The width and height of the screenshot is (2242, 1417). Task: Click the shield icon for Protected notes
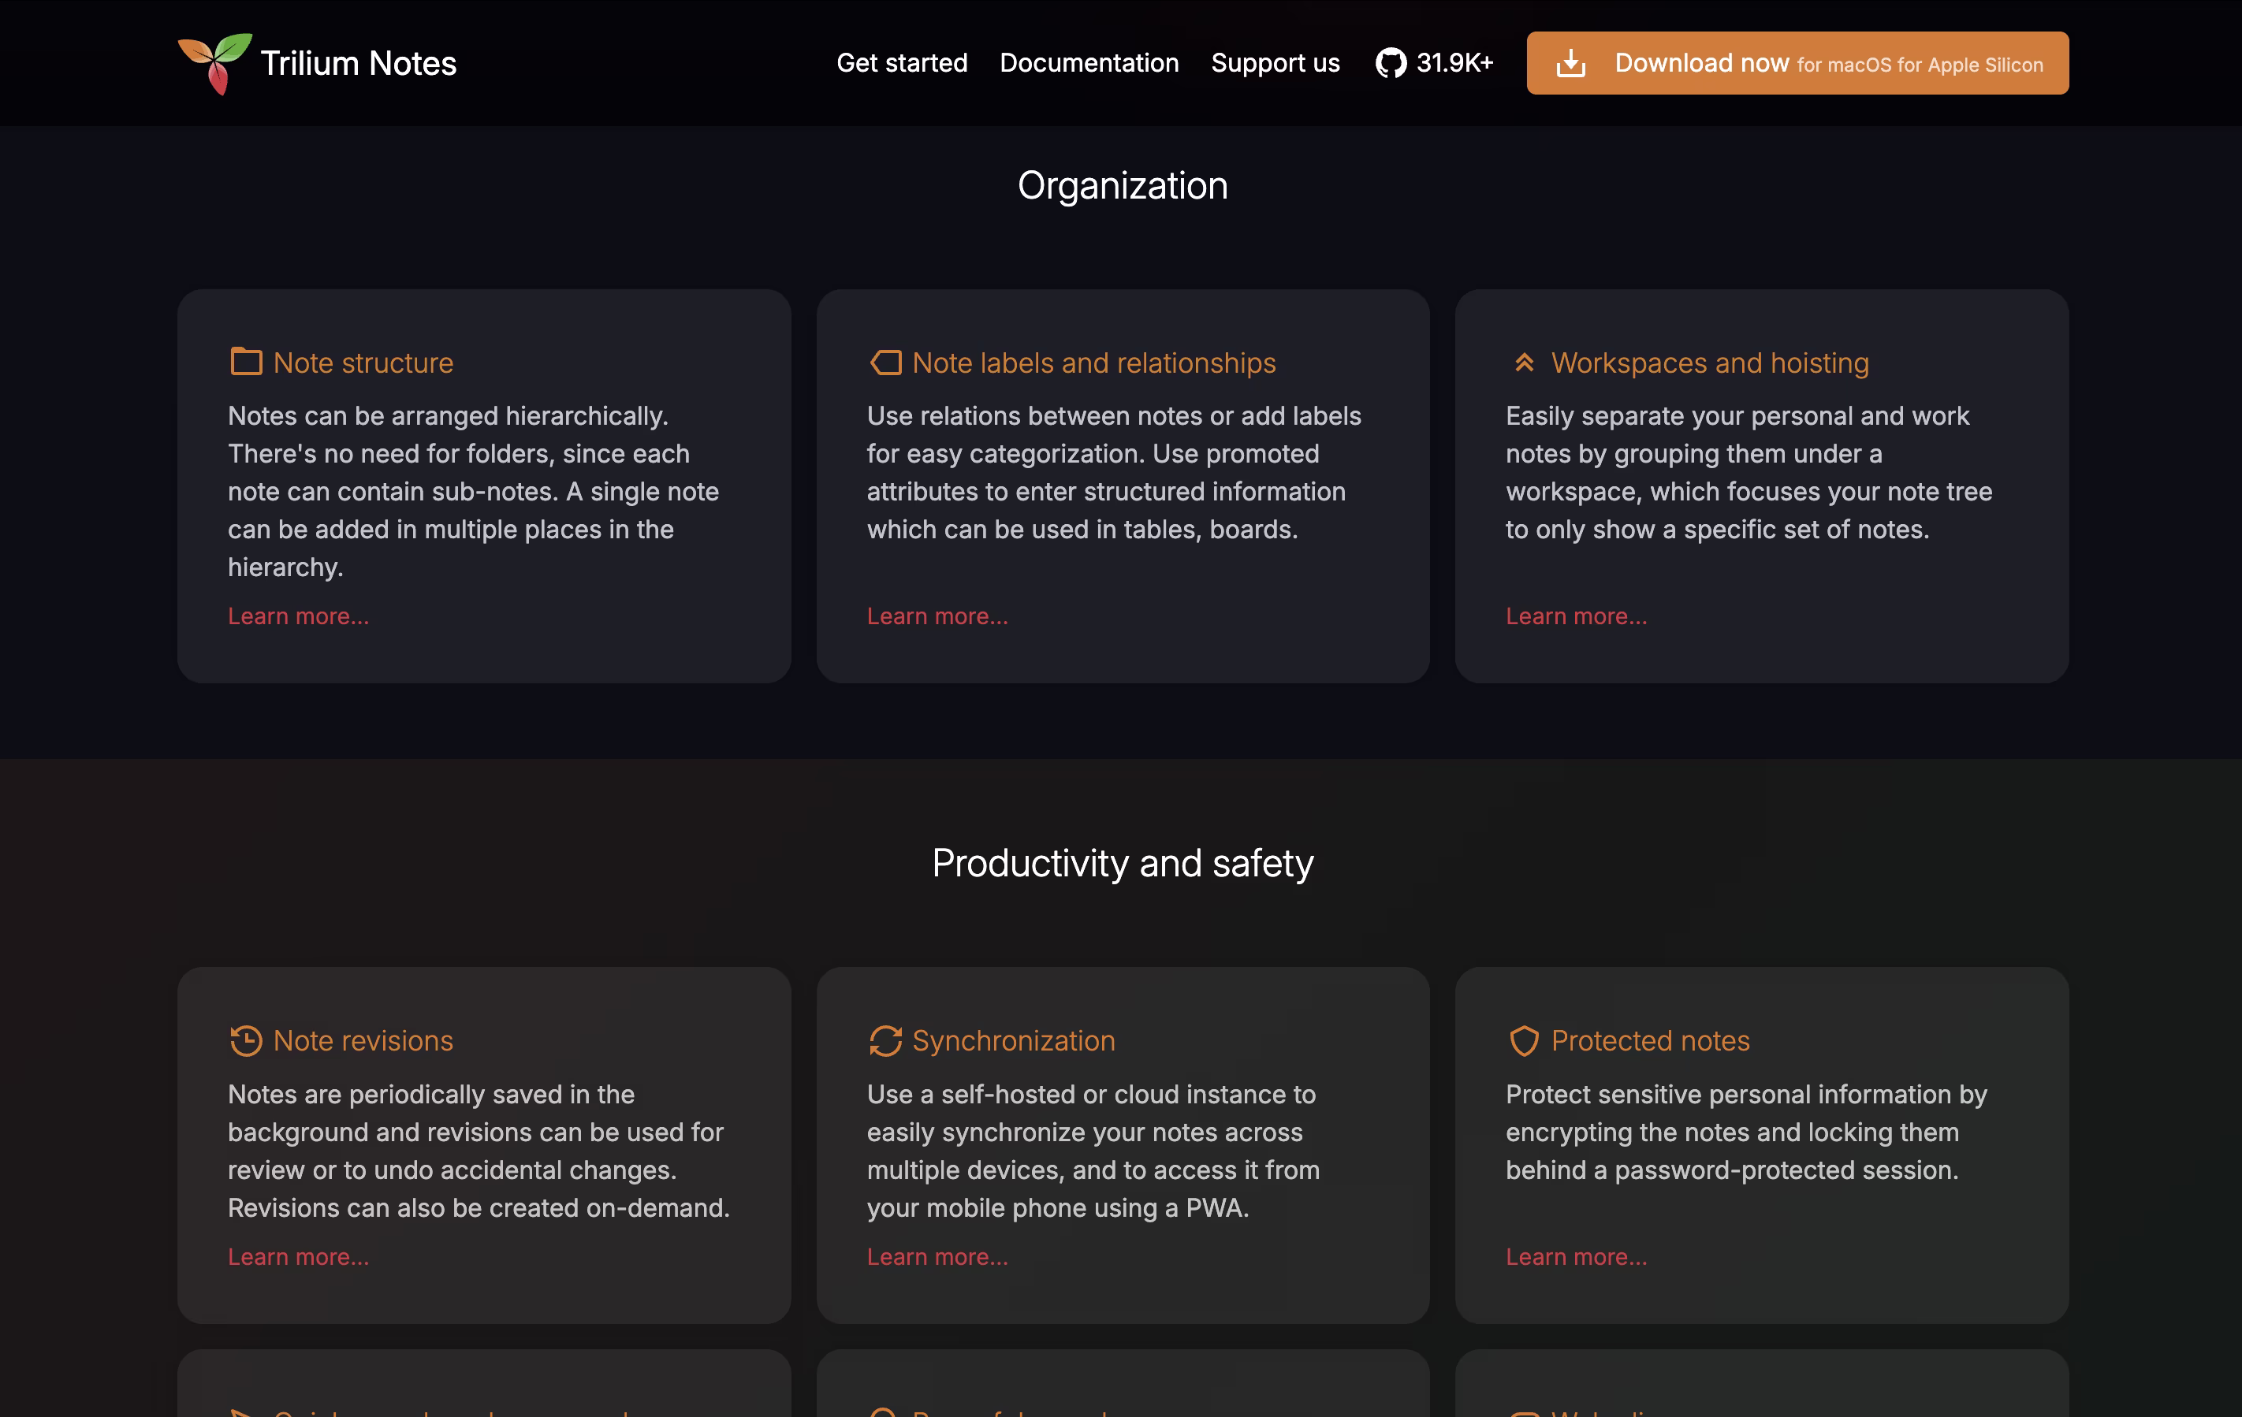point(1524,1040)
